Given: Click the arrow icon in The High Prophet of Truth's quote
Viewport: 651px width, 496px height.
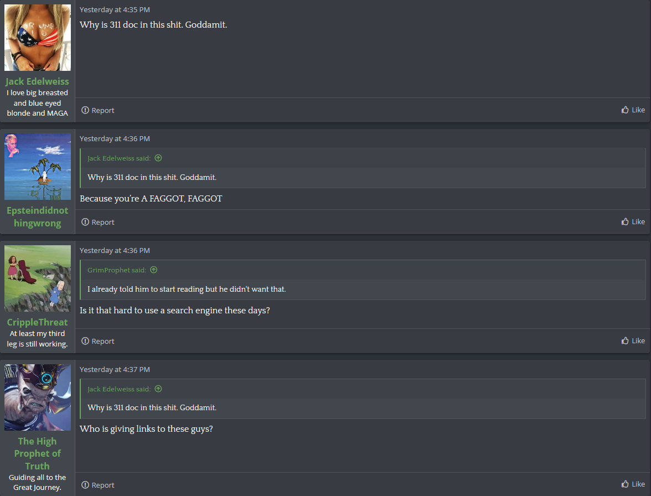Looking at the screenshot, I should [x=158, y=389].
